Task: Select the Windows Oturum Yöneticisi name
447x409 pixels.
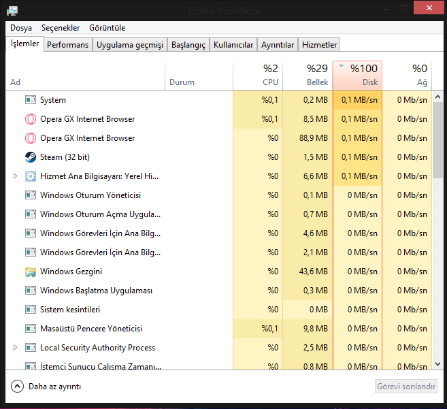Action: [90, 195]
